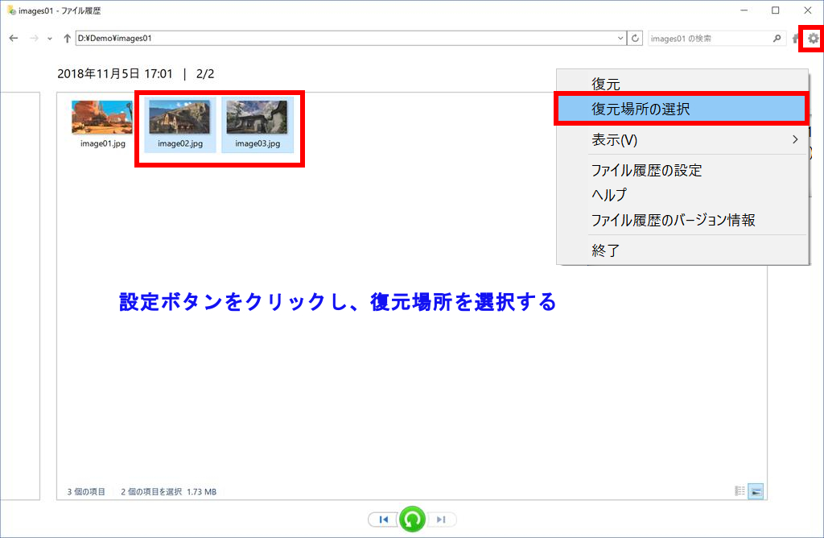Open ファイル履歴の設定

pos(646,170)
